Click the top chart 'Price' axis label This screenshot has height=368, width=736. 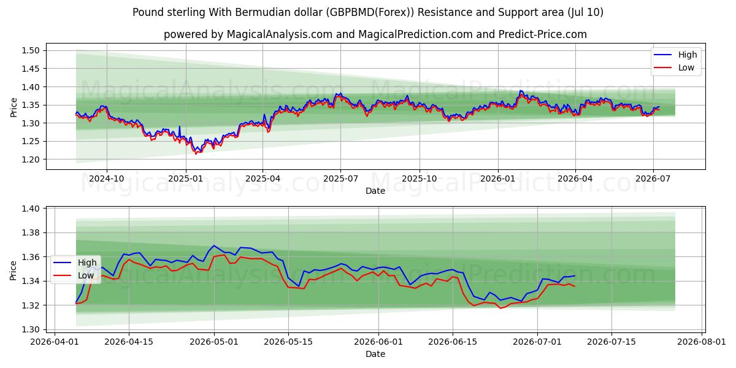(x=13, y=107)
